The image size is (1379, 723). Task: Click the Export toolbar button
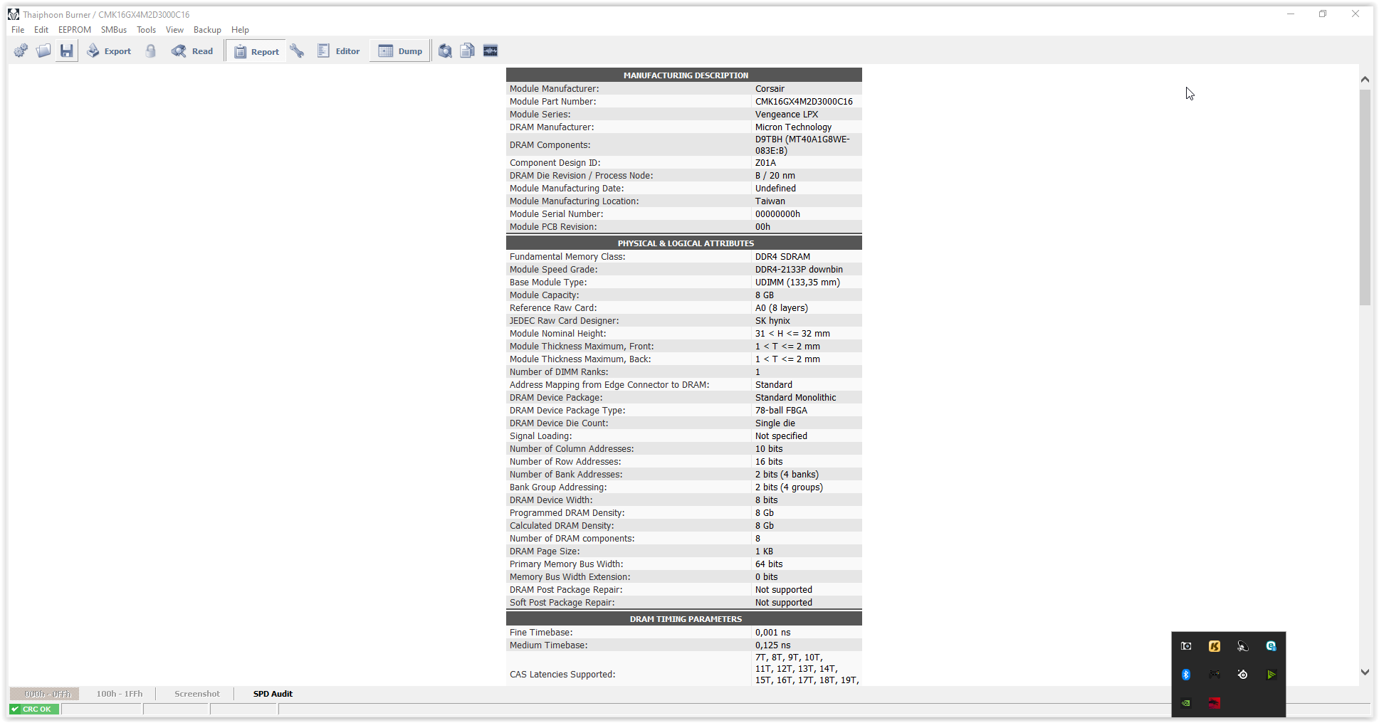point(109,51)
